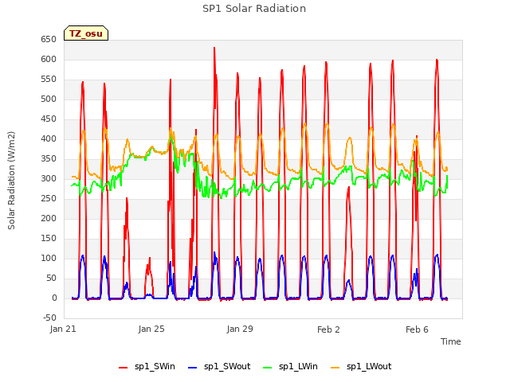Image resolution: width=510 pixels, height=382 pixels.
Task: Click the 200 y-axis tick label
Action: click(x=49, y=218)
